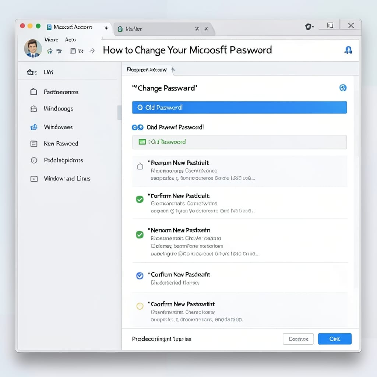Click the sidebar vertical scrollbar handle
377x377 pixels.
click(x=119, y=113)
